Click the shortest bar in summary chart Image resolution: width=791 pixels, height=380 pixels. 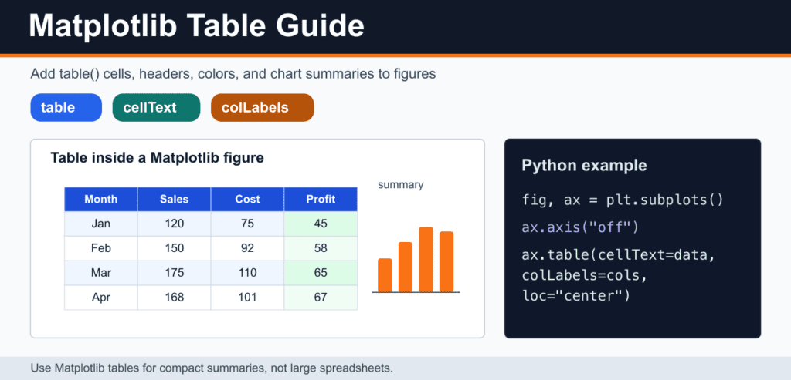[385, 275]
